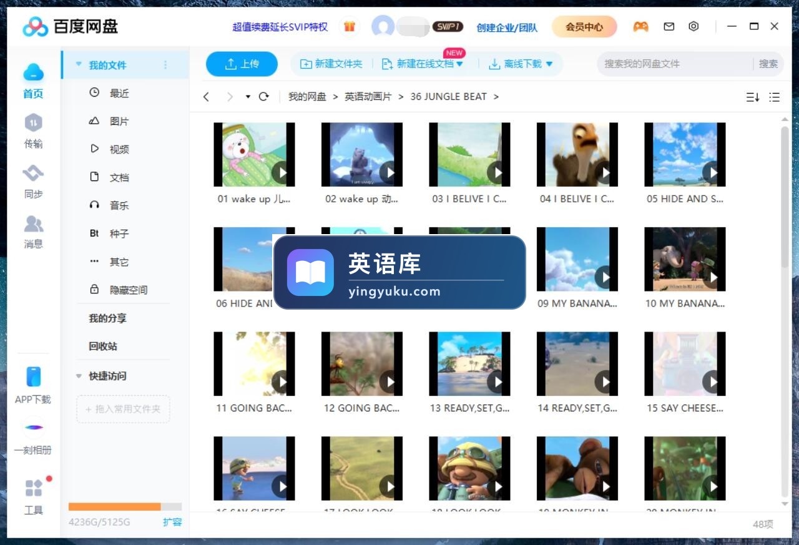Click 新建文件夹 button
The height and width of the screenshot is (545, 799).
(x=331, y=64)
